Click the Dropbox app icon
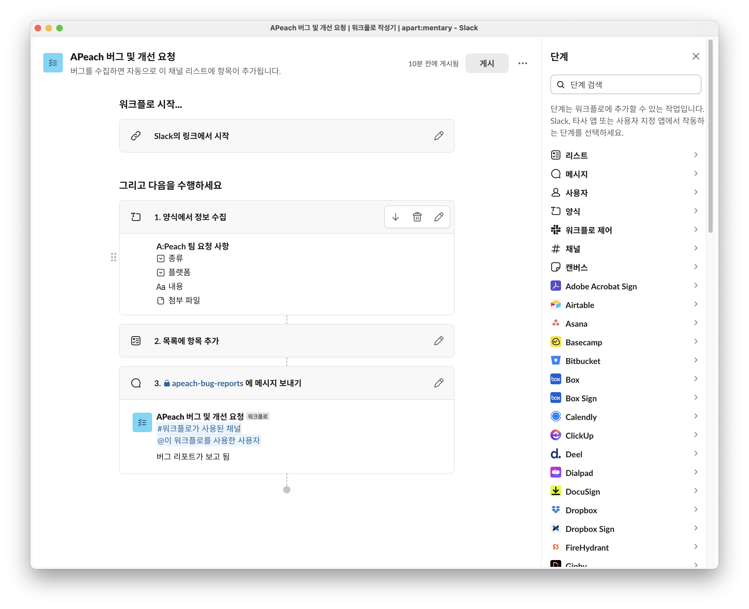 coord(556,510)
